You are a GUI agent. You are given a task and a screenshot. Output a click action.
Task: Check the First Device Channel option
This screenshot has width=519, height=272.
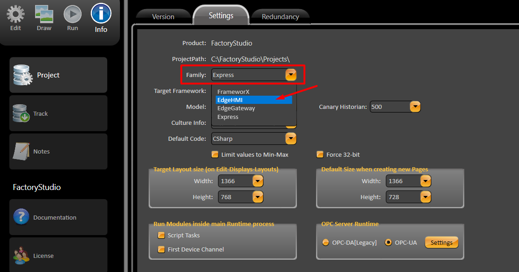161,250
